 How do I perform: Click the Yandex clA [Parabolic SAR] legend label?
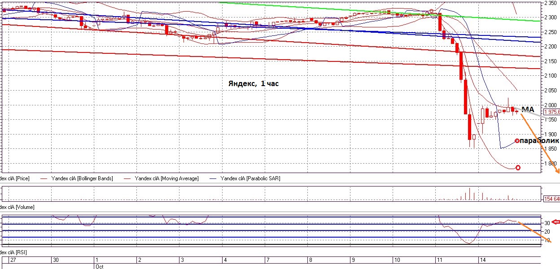(251, 178)
